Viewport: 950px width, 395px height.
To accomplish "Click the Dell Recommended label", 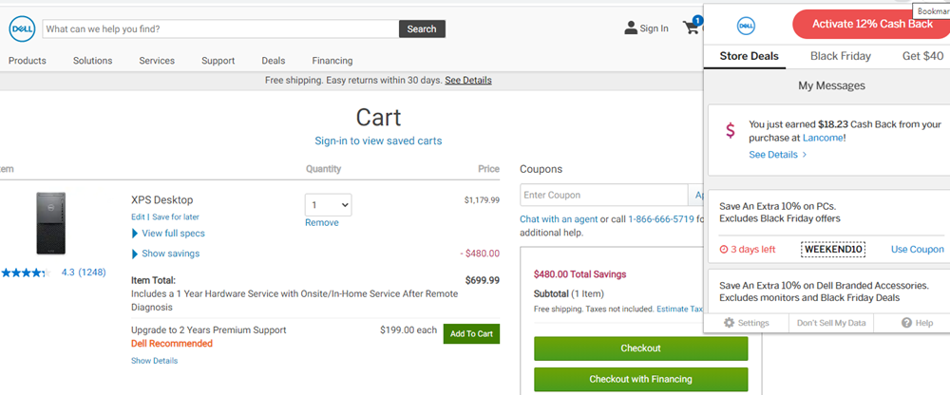I will 172,344.
